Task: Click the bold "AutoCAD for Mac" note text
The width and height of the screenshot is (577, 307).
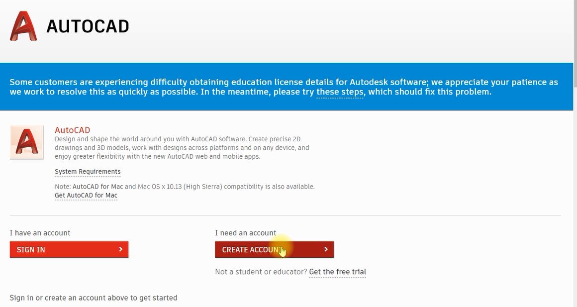Action: 97,187
